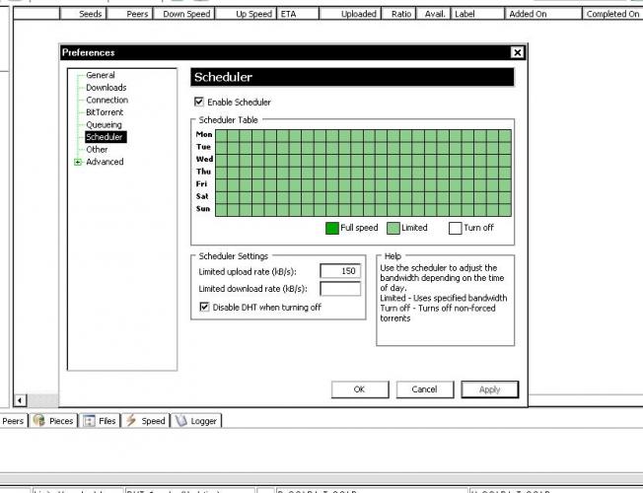Switch to the Logger tab
The width and height of the screenshot is (643, 493).
pyautogui.click(x=196, y=421)
